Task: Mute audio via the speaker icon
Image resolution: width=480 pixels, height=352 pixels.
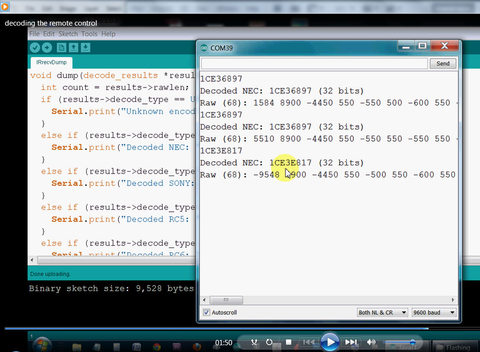Action: tap(371, 342)
